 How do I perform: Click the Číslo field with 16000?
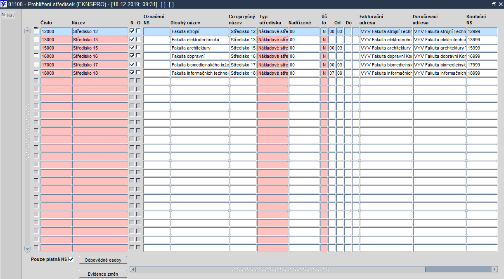click(x=56, y=56)
